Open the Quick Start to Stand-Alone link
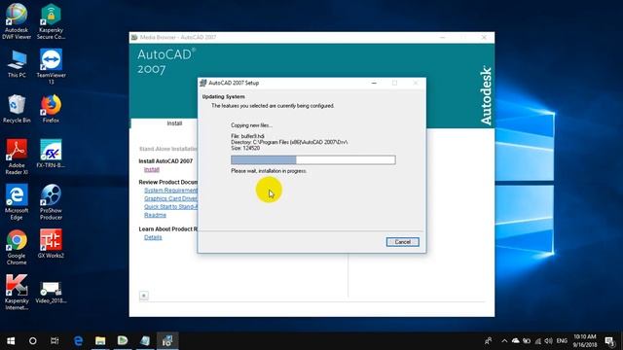Screen dimensions: 623x350 click(170, 207)
